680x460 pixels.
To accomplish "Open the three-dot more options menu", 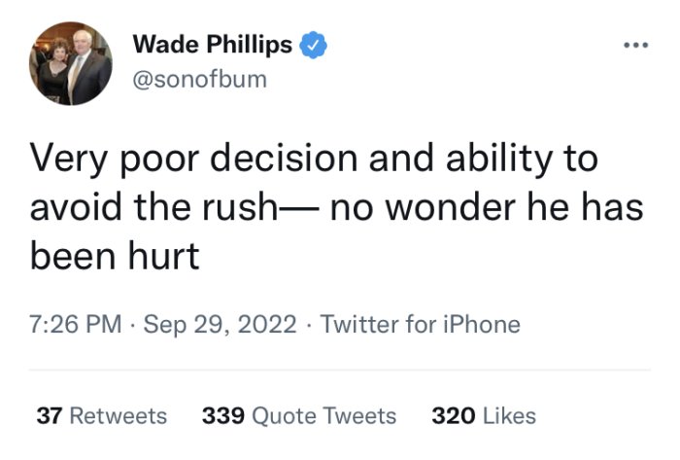I will coord(635,45).
